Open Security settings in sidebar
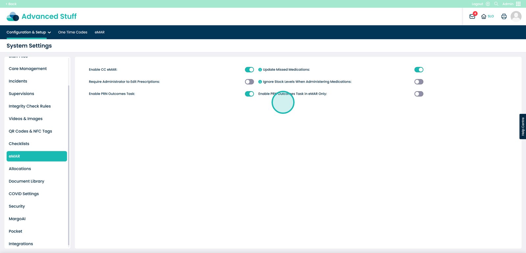Viewport: 526px width, 253px height. (17, 206)
